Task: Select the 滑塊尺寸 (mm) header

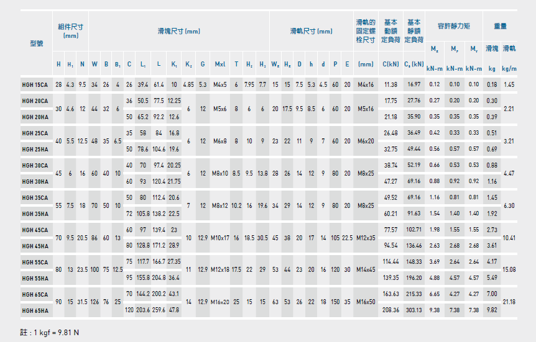Action: click(178, 31)
